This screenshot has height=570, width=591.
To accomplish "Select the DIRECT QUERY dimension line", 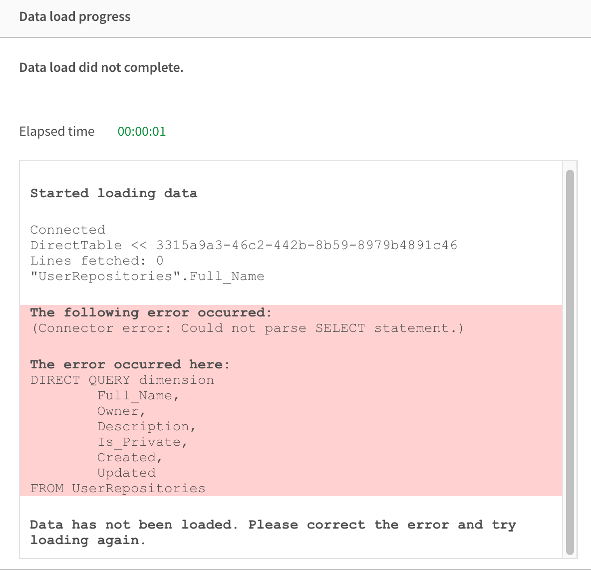I will coord(122,380).
